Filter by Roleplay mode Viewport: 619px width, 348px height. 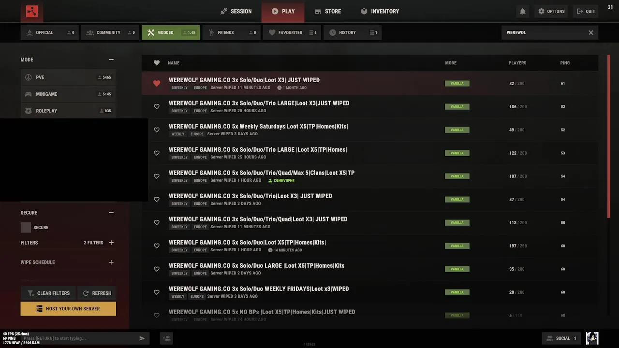click(x=68, y=111)
